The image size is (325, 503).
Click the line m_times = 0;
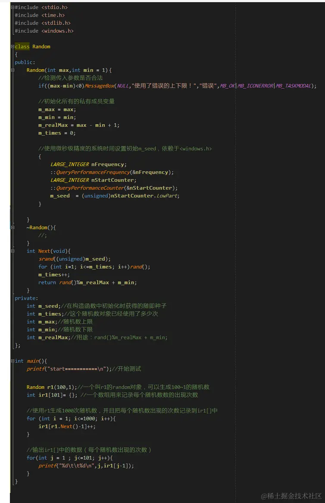coord(57,133)
